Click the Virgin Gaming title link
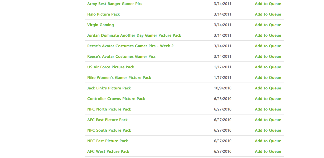324x158 pixels. [100, 25]
